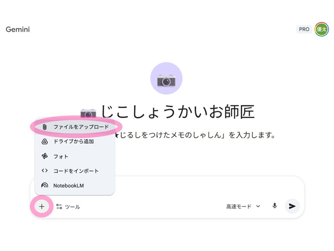The image size is (334, 251).
Task: Open the 高速モード mode dropdown
Action: pyautogui.click(x=243, y=206)
